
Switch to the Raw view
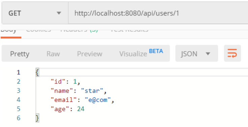[x=53, y=54]
